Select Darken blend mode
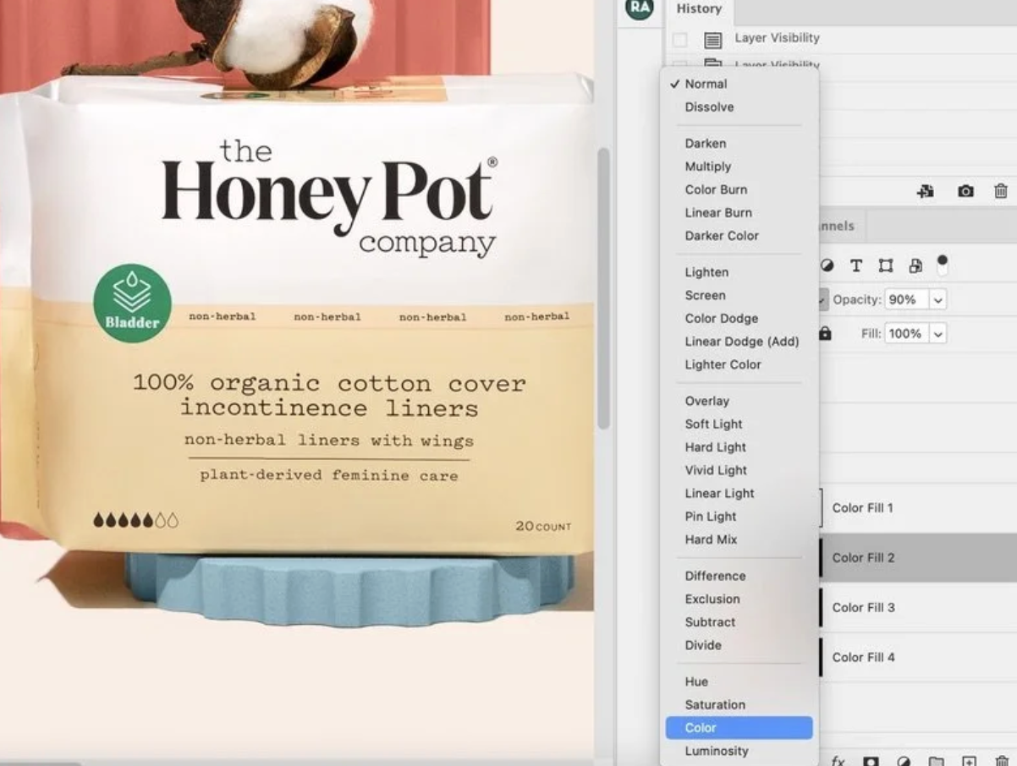This screenshot has height=766, width=1017. [x=739, y=144]
